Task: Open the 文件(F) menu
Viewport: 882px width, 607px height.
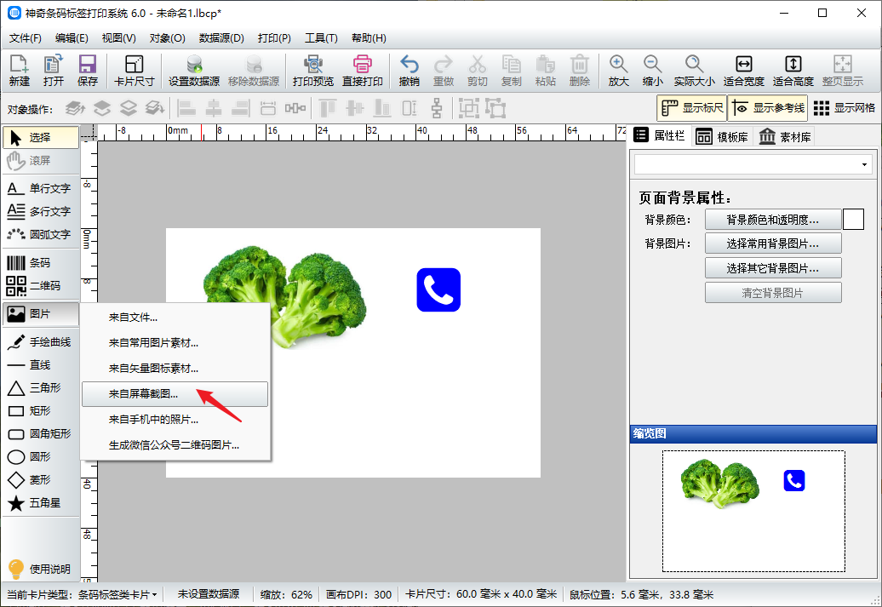Action: [26, 38]
